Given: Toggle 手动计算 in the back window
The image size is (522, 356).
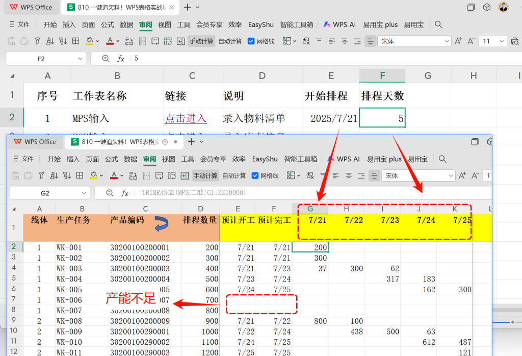Looking at the screenshot, I should coord(201,41).
